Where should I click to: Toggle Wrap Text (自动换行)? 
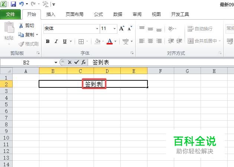[200, 29]
